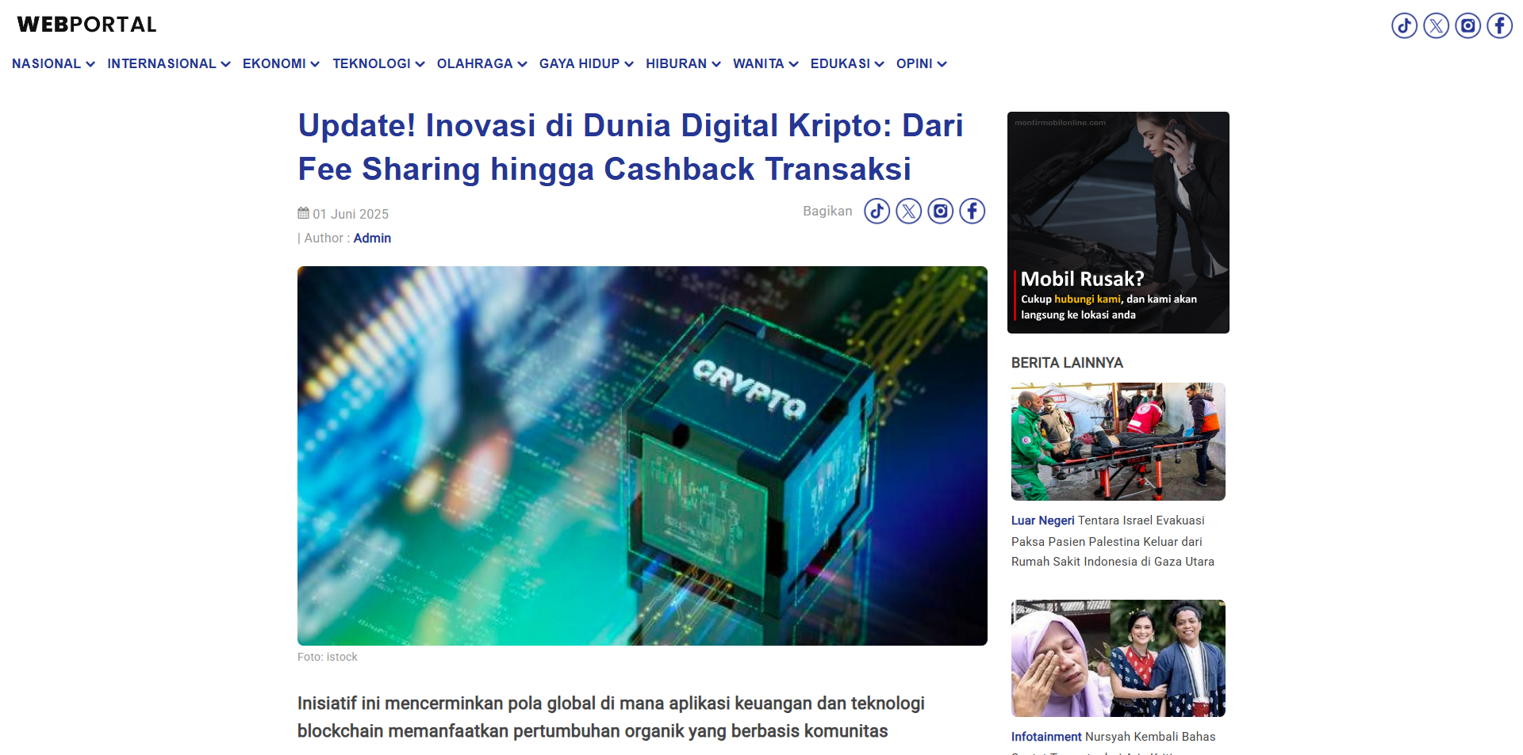Click the Admin author link
Screen dimensions: 1523x755
pos(372,238)
